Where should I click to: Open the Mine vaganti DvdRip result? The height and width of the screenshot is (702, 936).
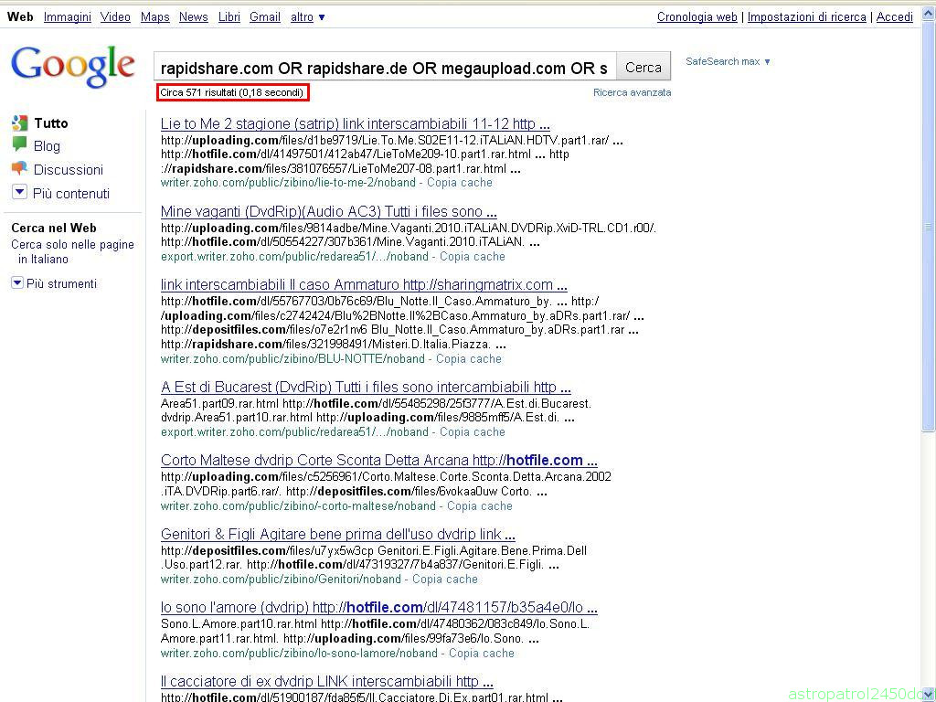329,211
